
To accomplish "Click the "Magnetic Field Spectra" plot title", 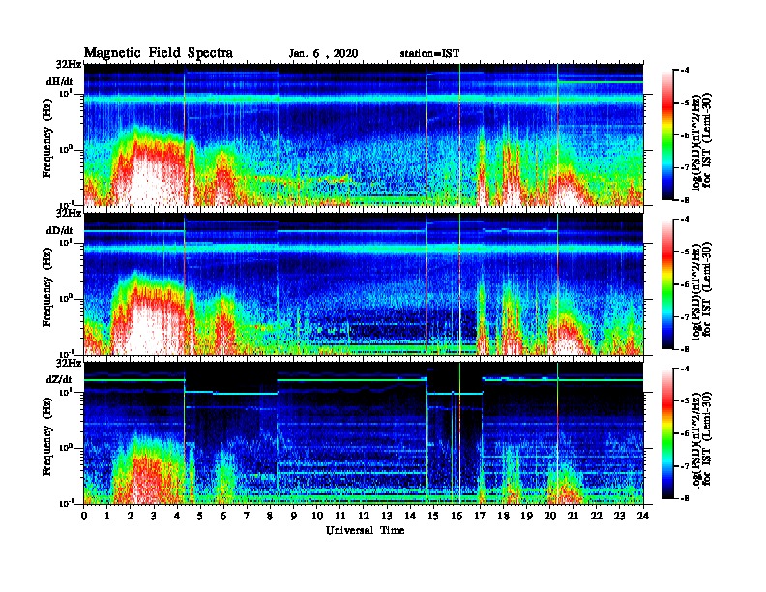I will pos(159,53).
